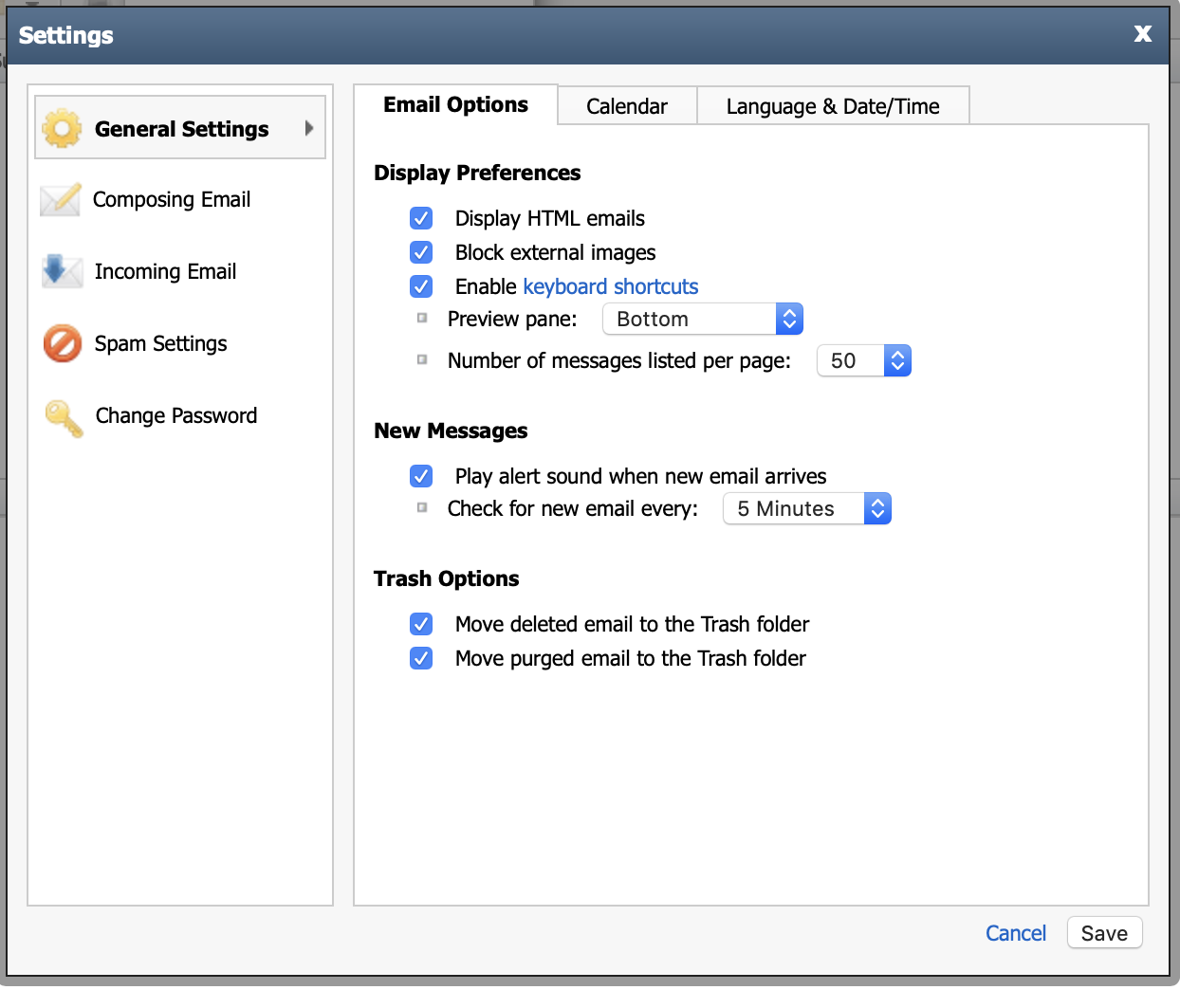The image size is (1180, 990).
Task: Click the Incoming Email download icon
Action: point(61,271)
